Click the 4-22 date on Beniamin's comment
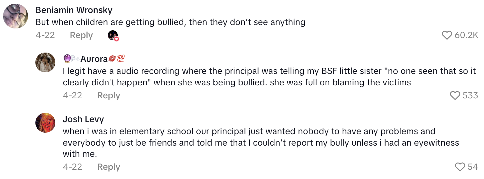Image resolution: width=484 pixels, height=179 pixels. pos(45,35)
